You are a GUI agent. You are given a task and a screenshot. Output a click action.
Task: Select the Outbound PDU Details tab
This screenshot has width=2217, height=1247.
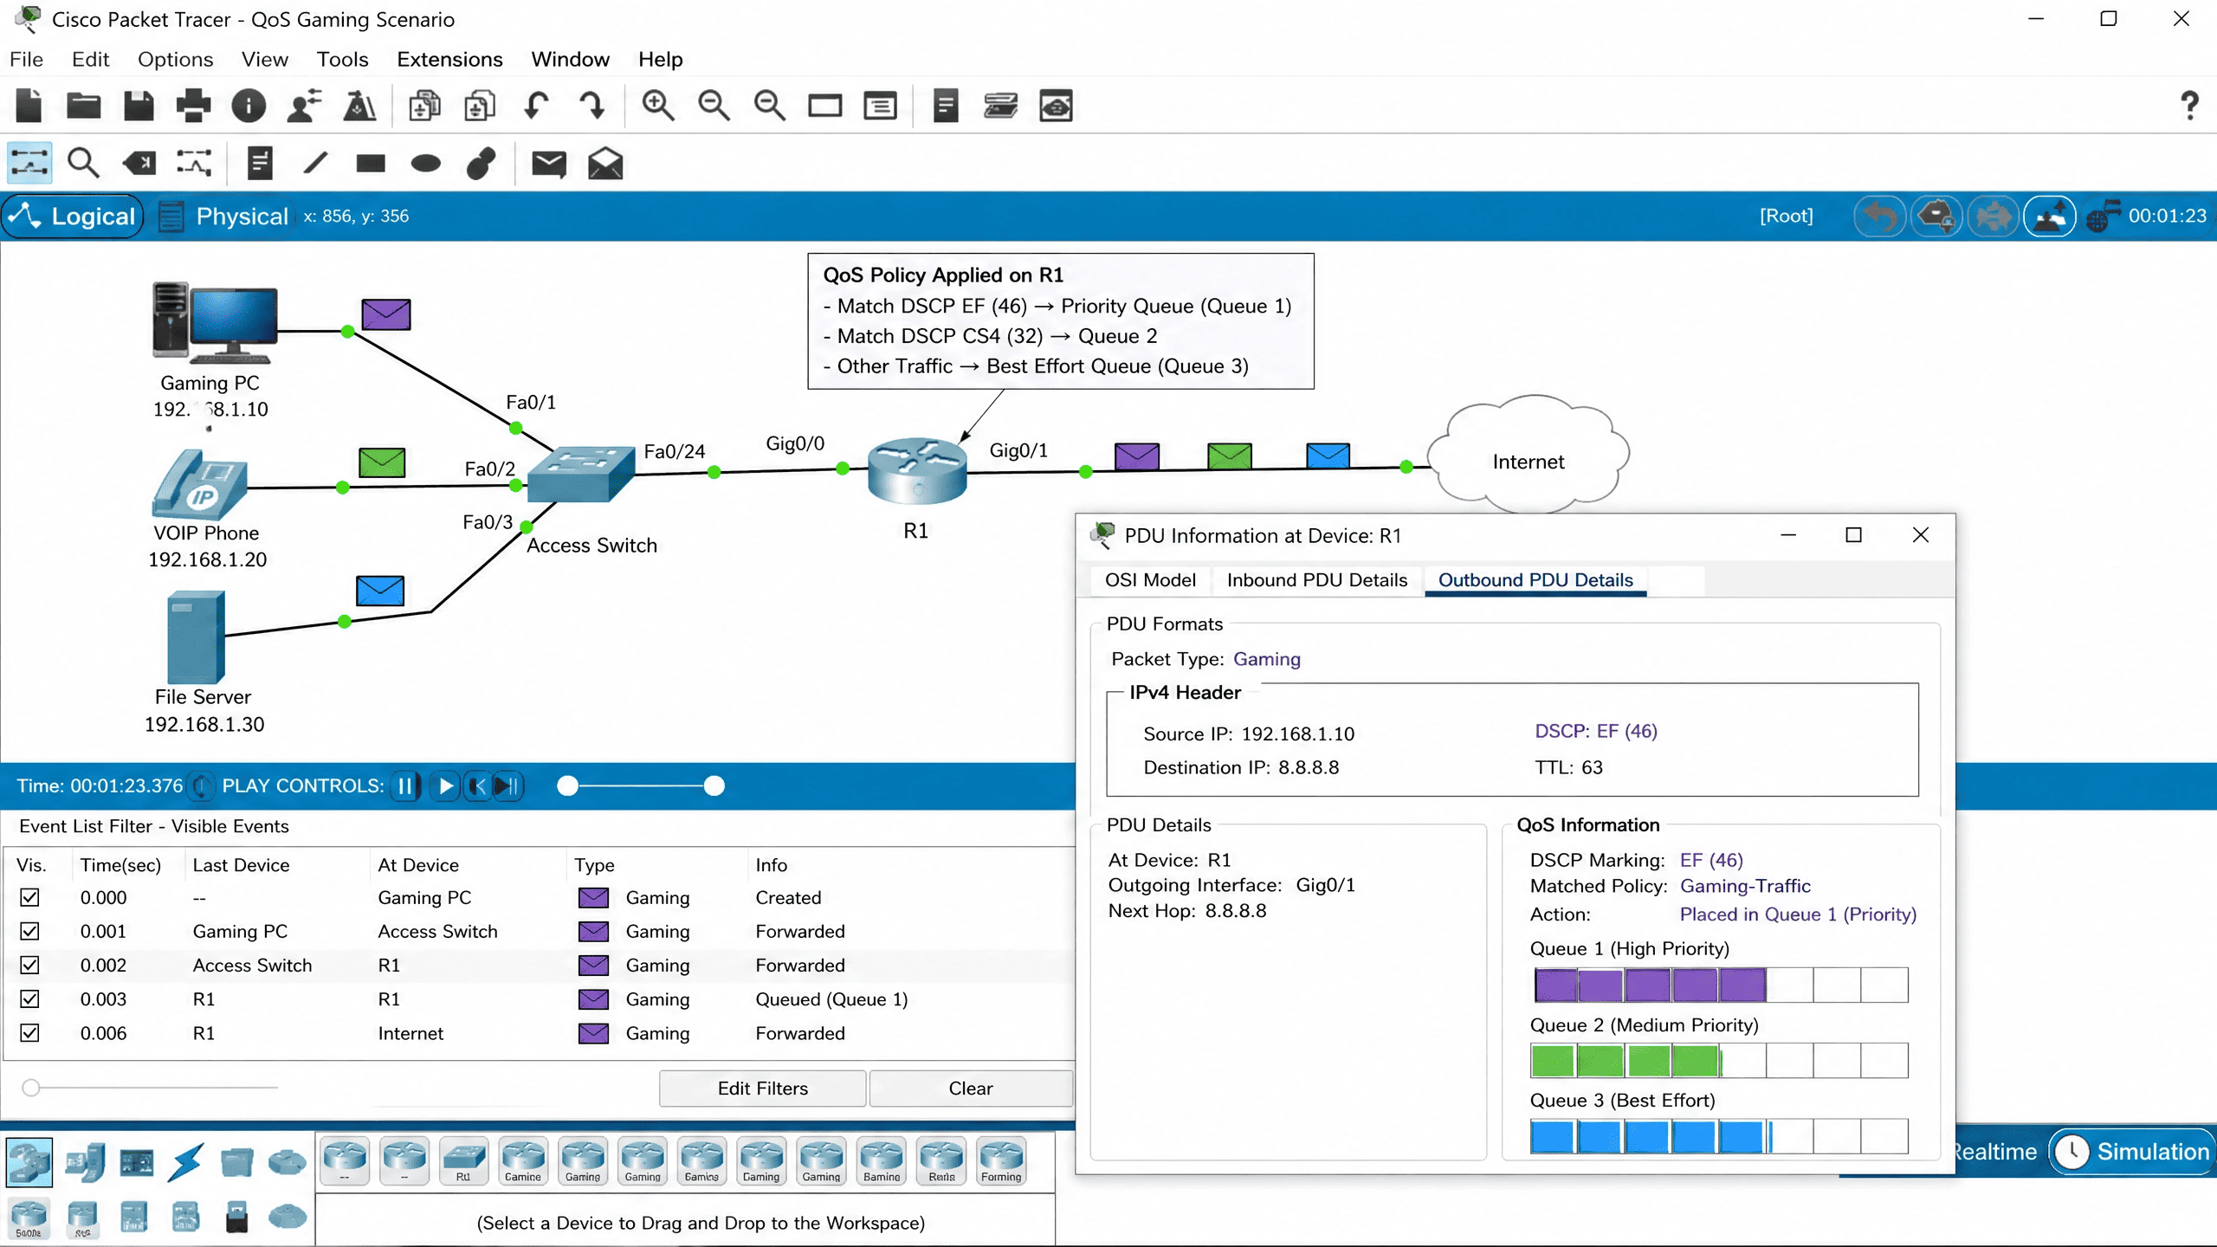tap(1535, 580)
